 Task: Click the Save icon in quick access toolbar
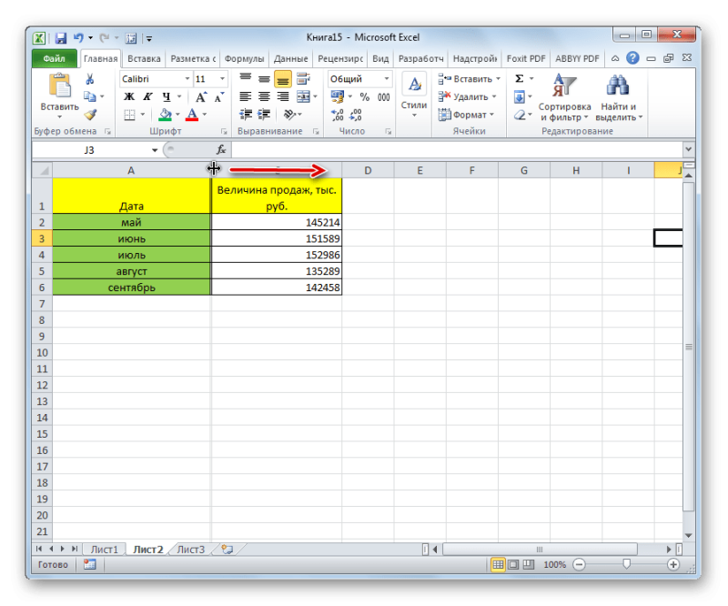tap(61, 38)
